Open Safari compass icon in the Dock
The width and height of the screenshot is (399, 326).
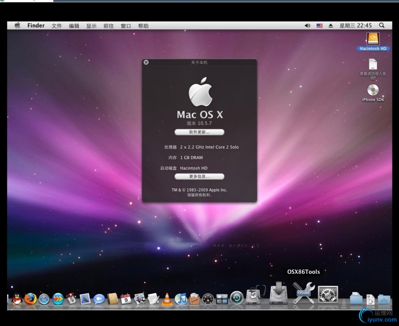point(44,299)
